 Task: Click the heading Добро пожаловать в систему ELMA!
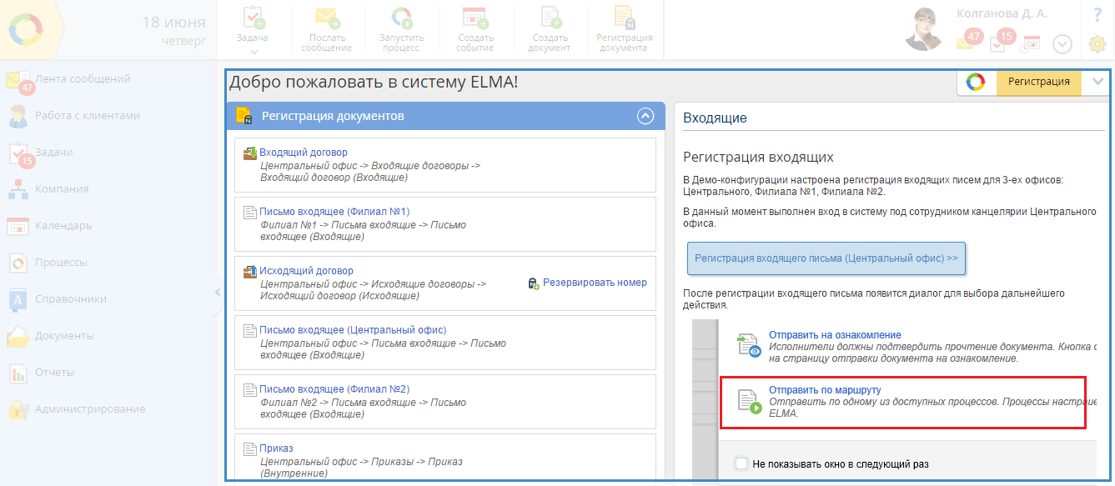tap(374, 82)
